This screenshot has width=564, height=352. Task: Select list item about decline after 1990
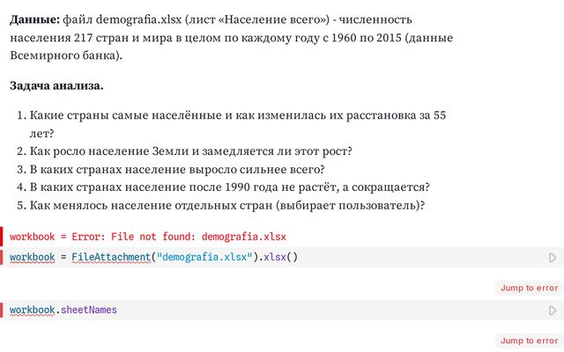click(229, 187)
